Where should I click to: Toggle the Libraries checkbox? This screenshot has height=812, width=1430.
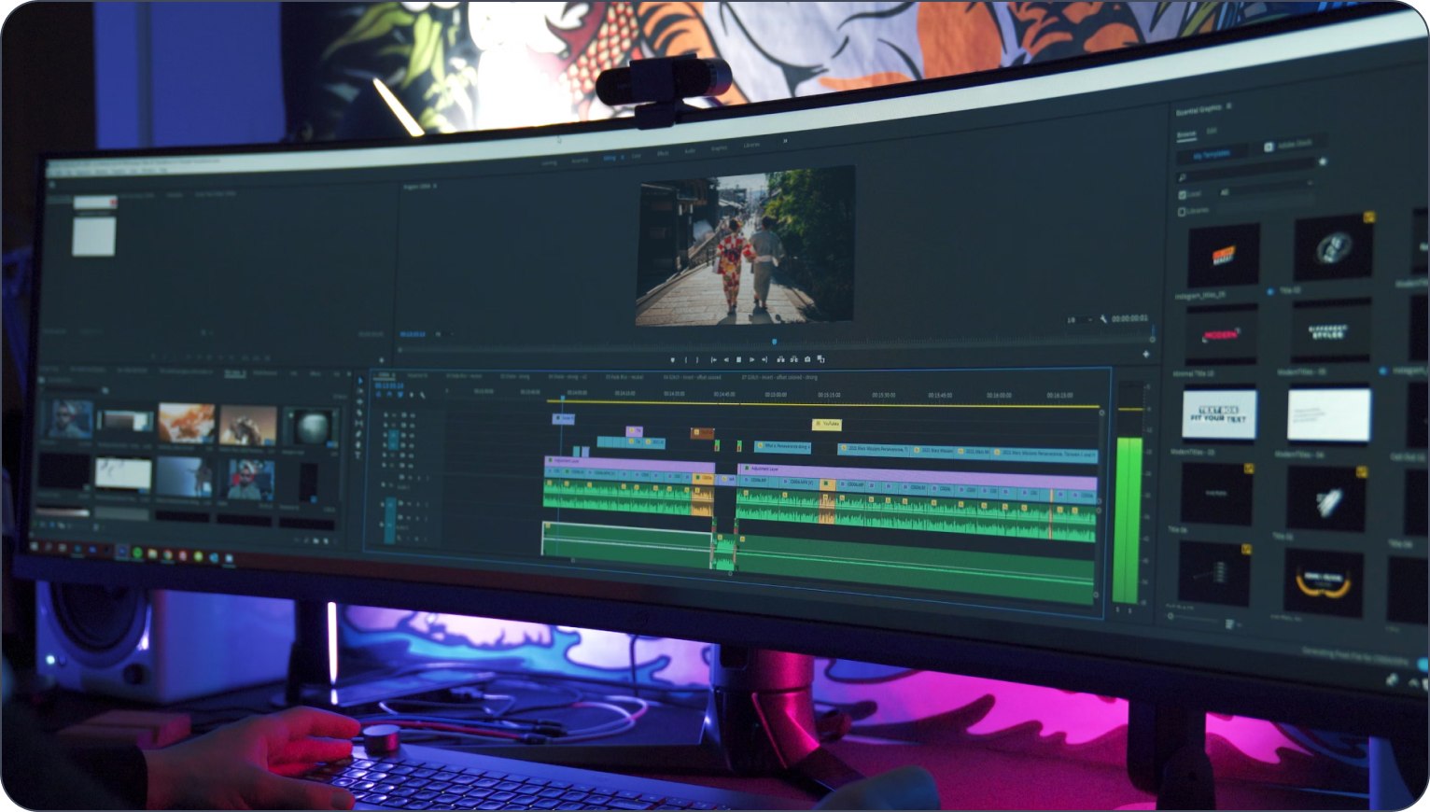click(x=1182, y=212)
